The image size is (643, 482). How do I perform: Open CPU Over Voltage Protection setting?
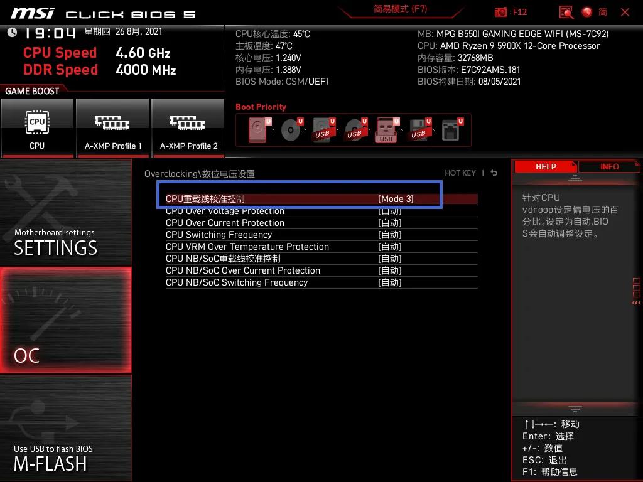click(x=300, y=211)
